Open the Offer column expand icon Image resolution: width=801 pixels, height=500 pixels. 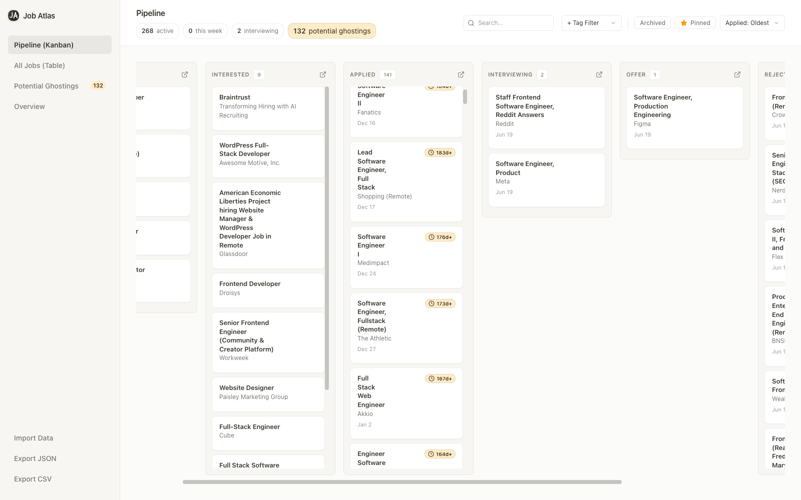737,74
